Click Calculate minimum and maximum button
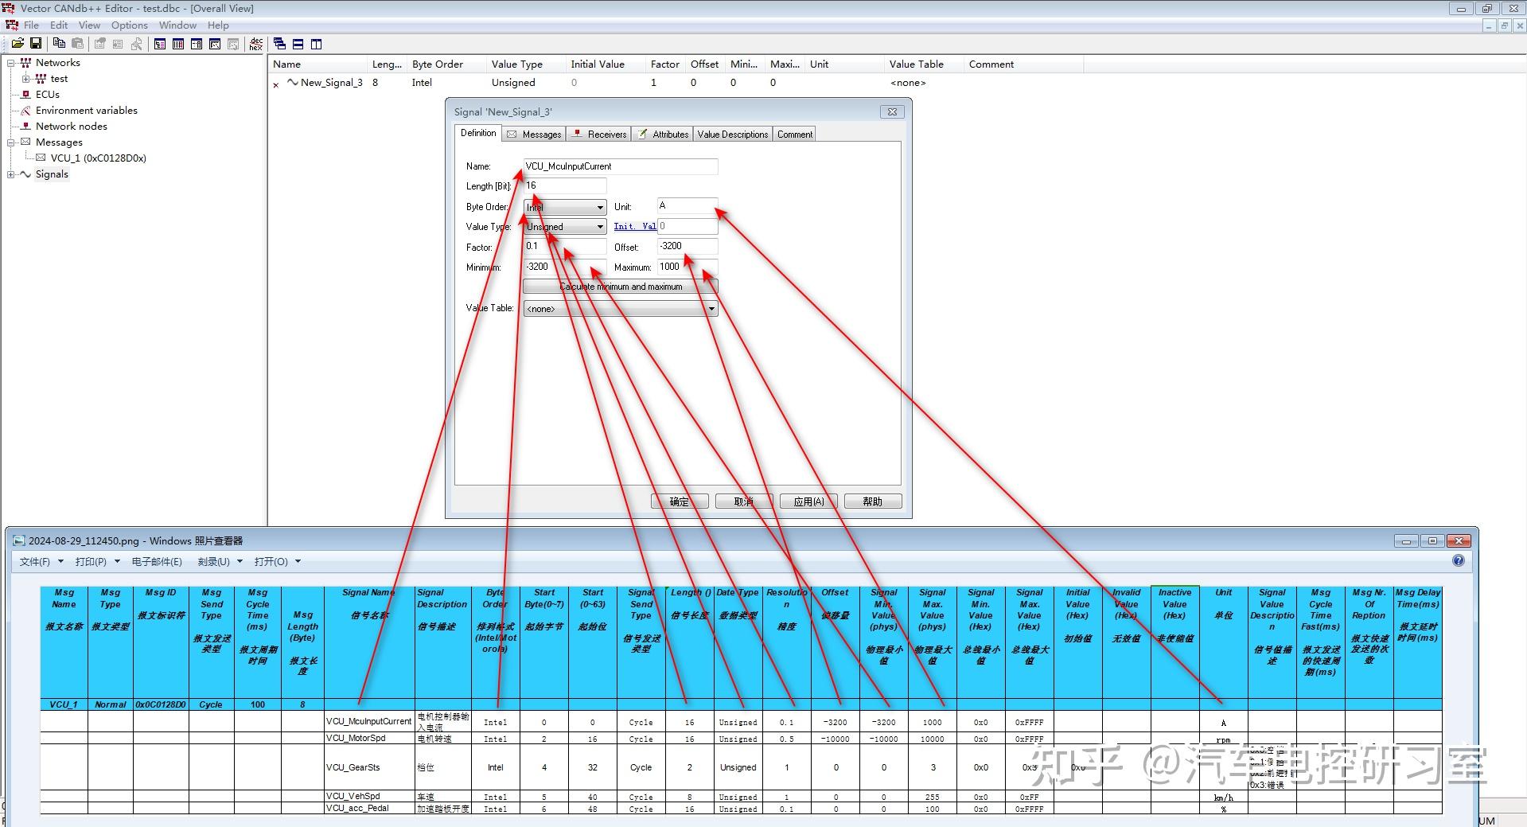Viewport: 1527px width, 827px height. (621, 287)
